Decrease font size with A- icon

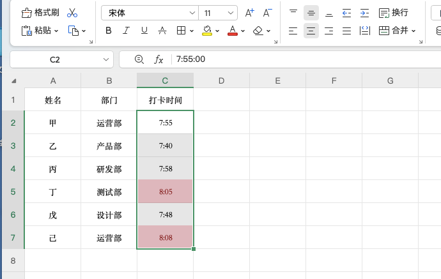tap(267, 13)
